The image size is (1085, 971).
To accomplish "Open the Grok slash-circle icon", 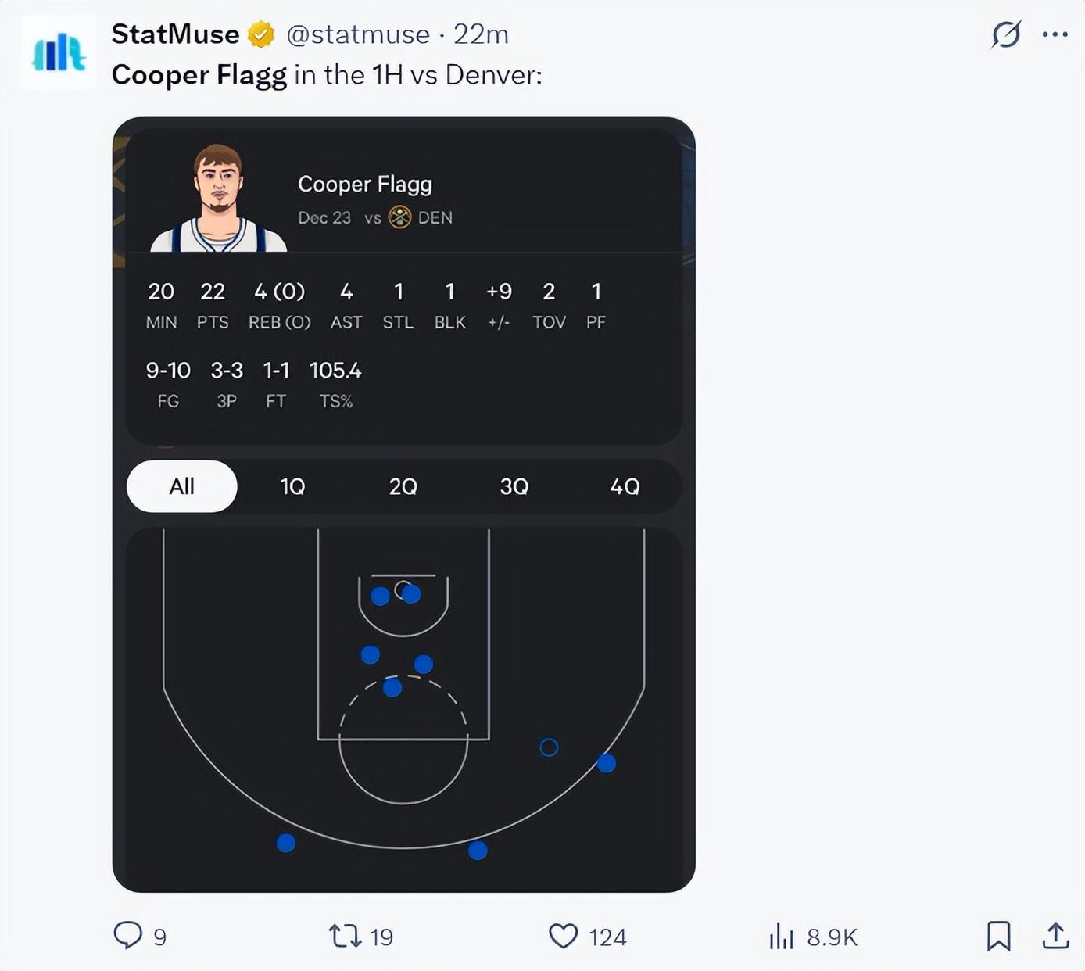I will (x=1005, y=34).
